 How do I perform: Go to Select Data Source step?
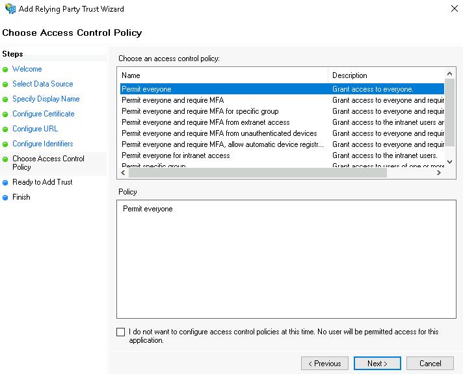pos(42,84)
